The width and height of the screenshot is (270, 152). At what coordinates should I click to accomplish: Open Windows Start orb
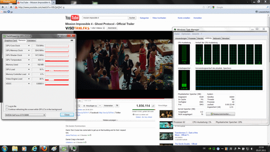(x=5, y=149)
